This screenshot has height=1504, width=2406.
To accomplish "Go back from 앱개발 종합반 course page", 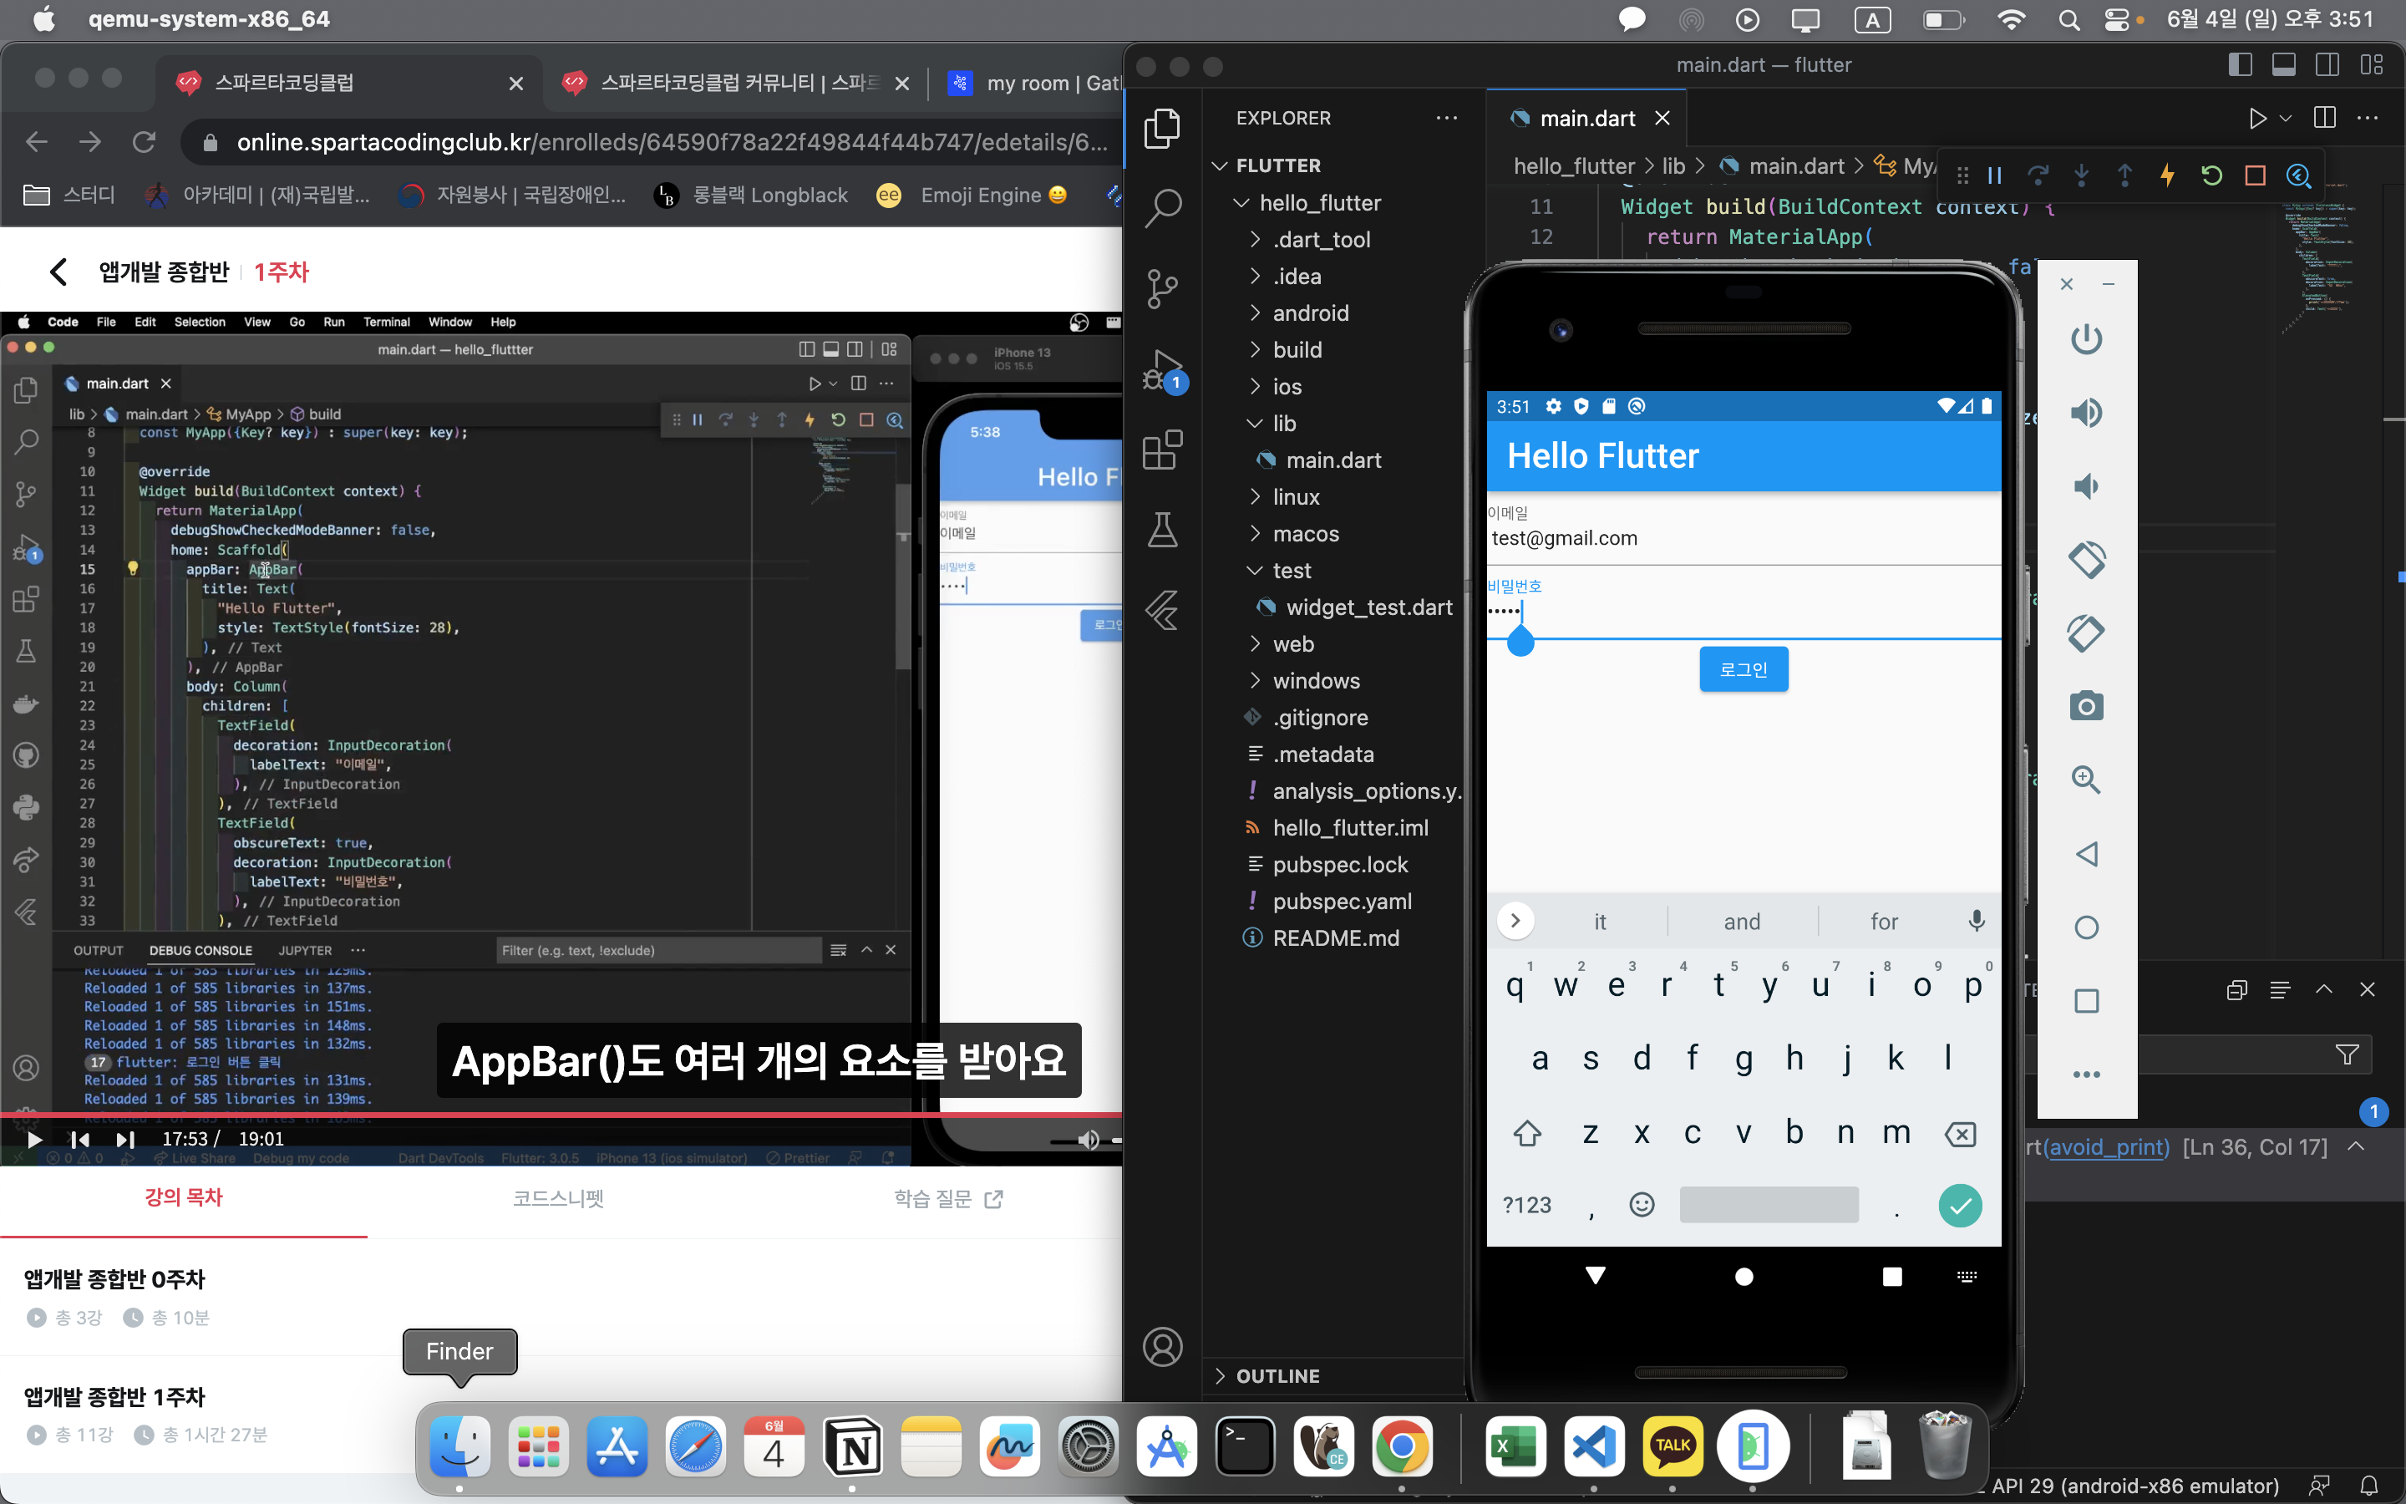I will (x=58, y=272).
